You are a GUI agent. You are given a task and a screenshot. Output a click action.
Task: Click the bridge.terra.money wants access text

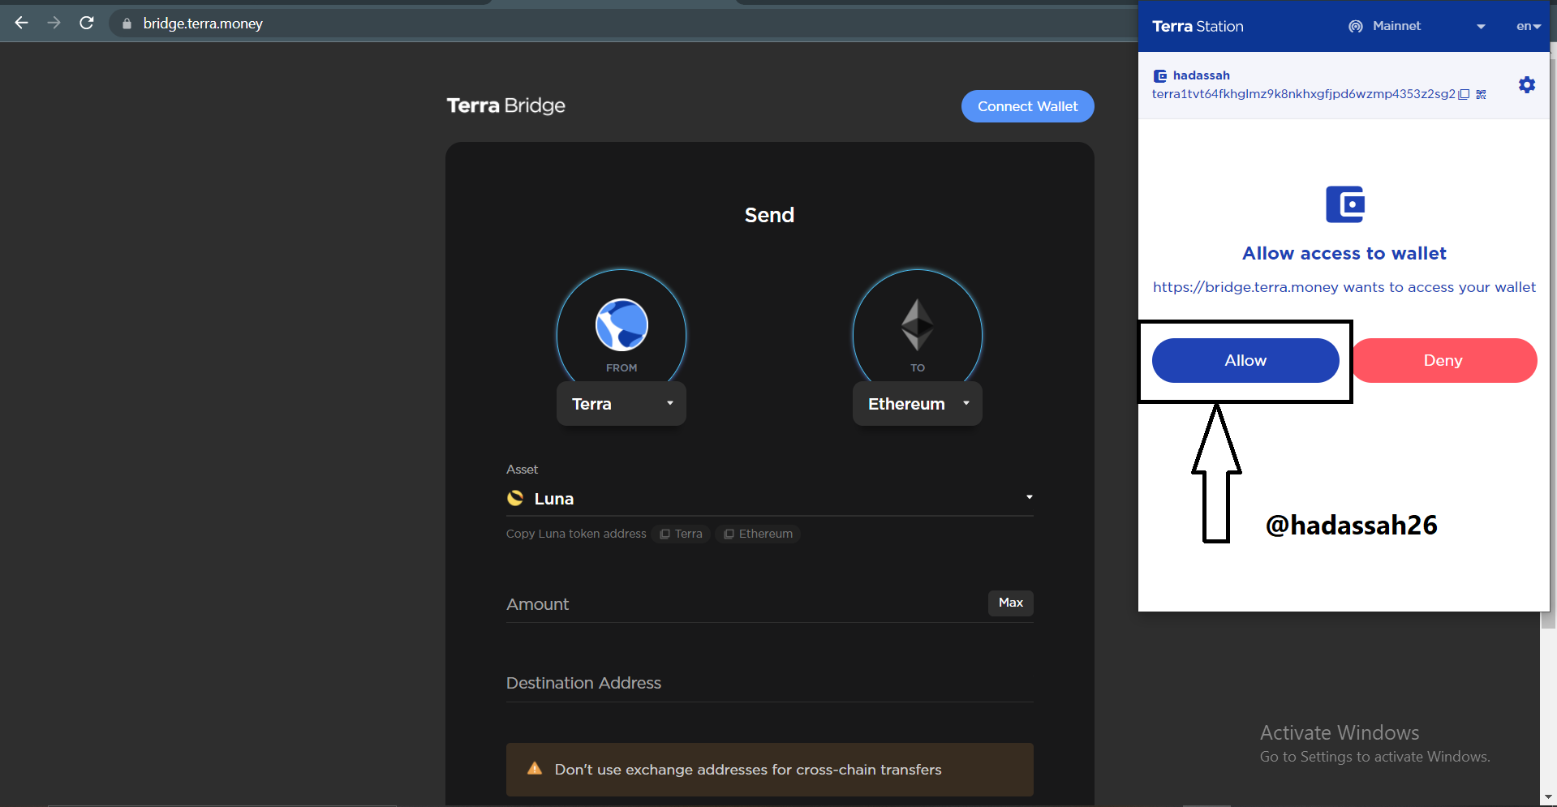[x=1344, y=287]
